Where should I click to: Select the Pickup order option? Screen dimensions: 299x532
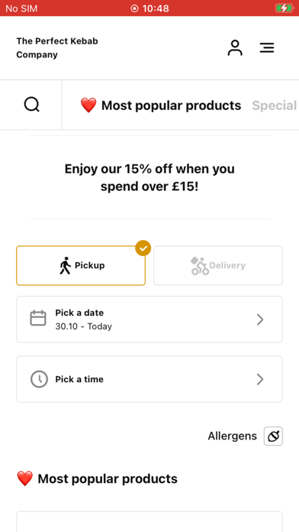tap(81, 266)
